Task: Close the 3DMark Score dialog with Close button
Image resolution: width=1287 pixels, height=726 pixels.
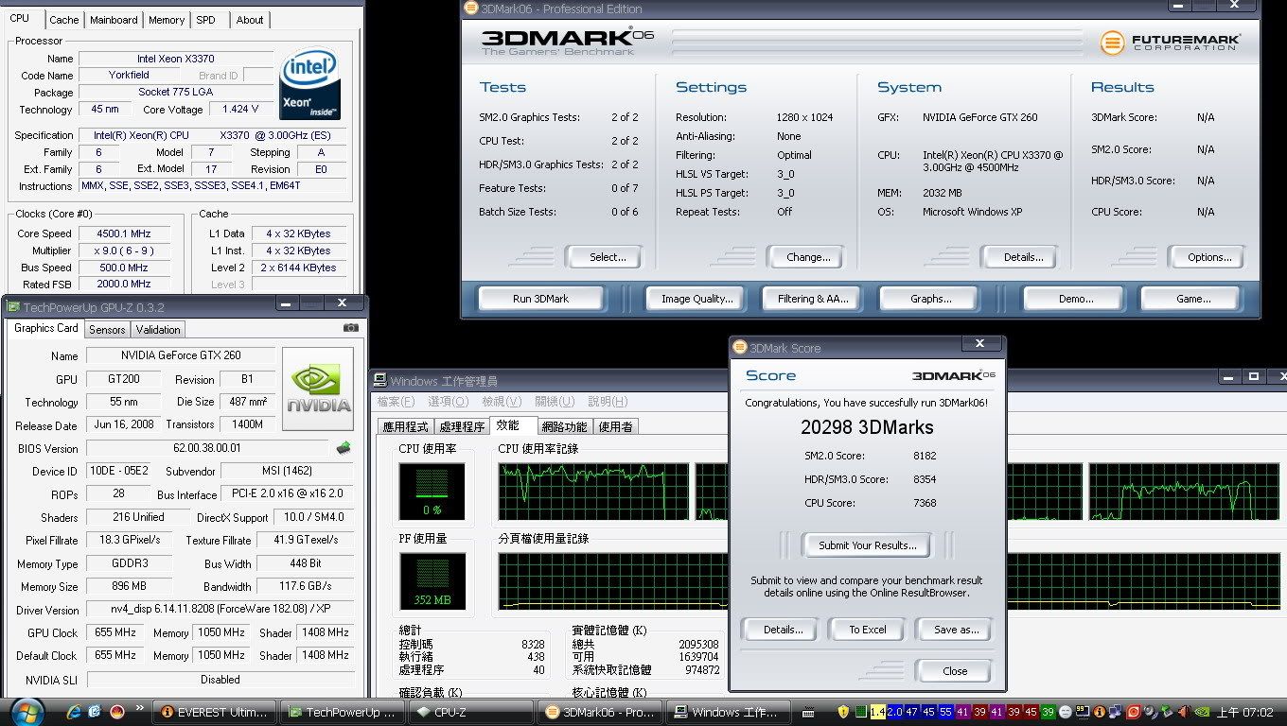Action: (954, 671)
